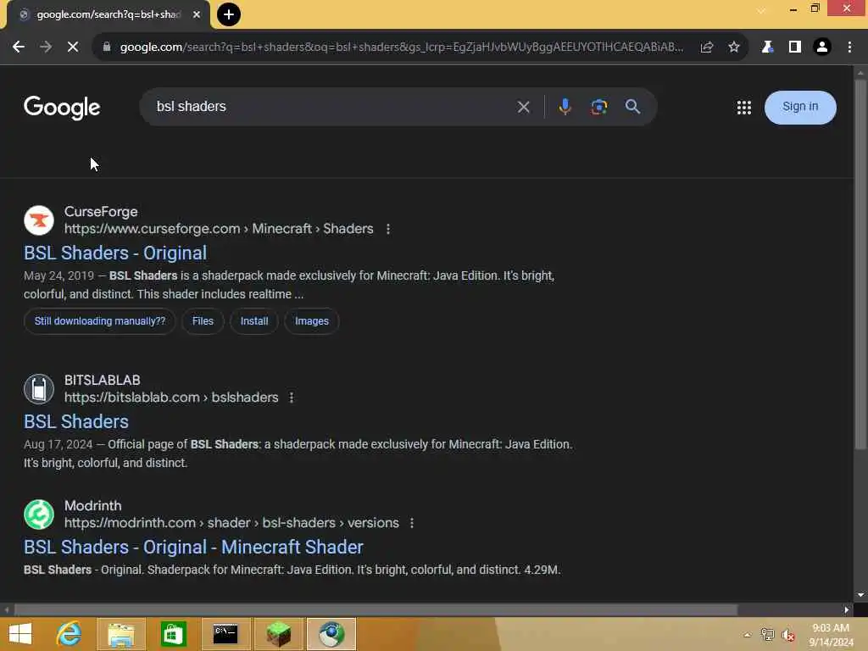Viewport: 868px width, 651px height.
Task: Open BSL Shaders - Original - Minecraft Shader link
Action: (x=193, y=548)
